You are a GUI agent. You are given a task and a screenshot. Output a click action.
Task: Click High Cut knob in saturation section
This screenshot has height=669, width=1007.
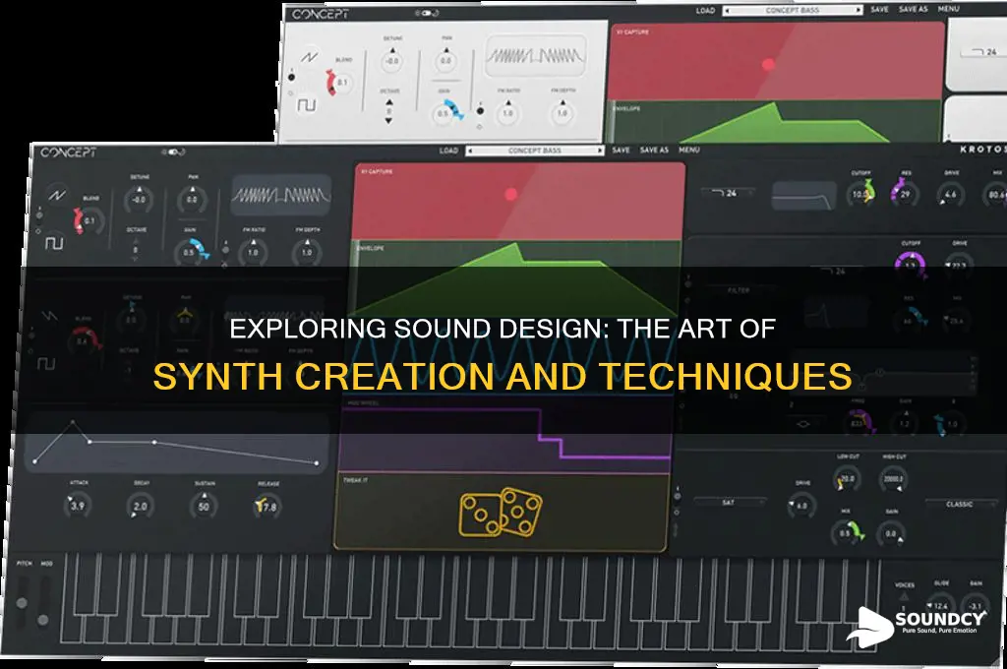click(x=893, y=479)
